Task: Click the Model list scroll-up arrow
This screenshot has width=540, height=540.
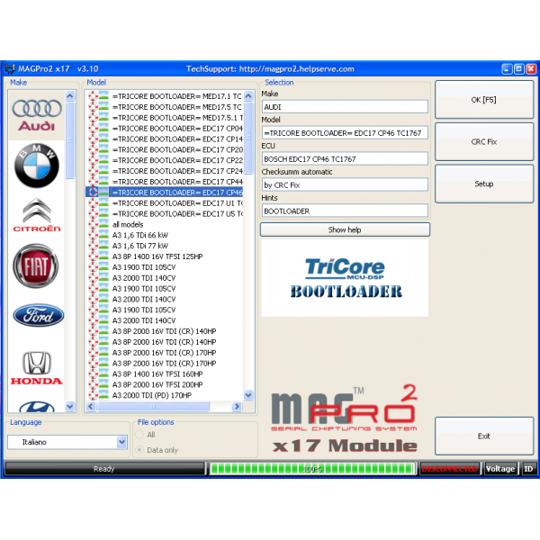Action: 248,95
